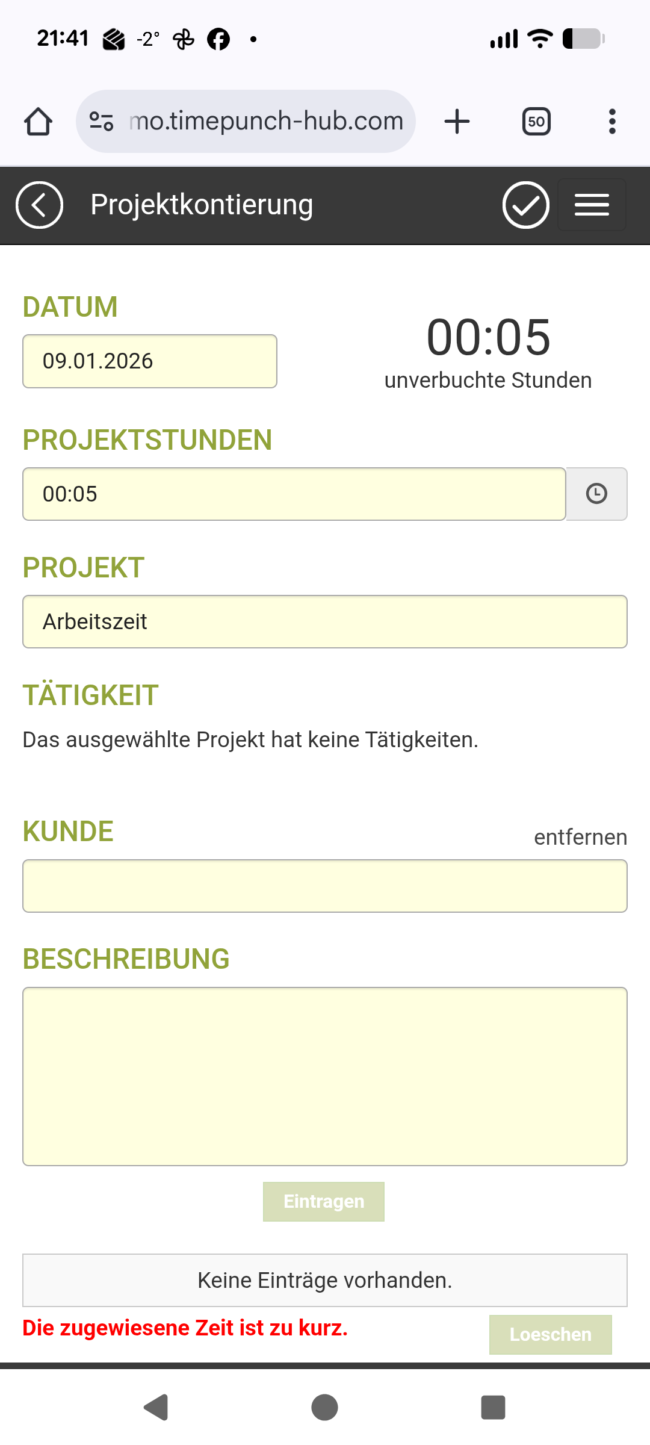Screen dimensions: 650x1445
Task: Open browser three-dot overflow menu
Action: coord(612,122)
